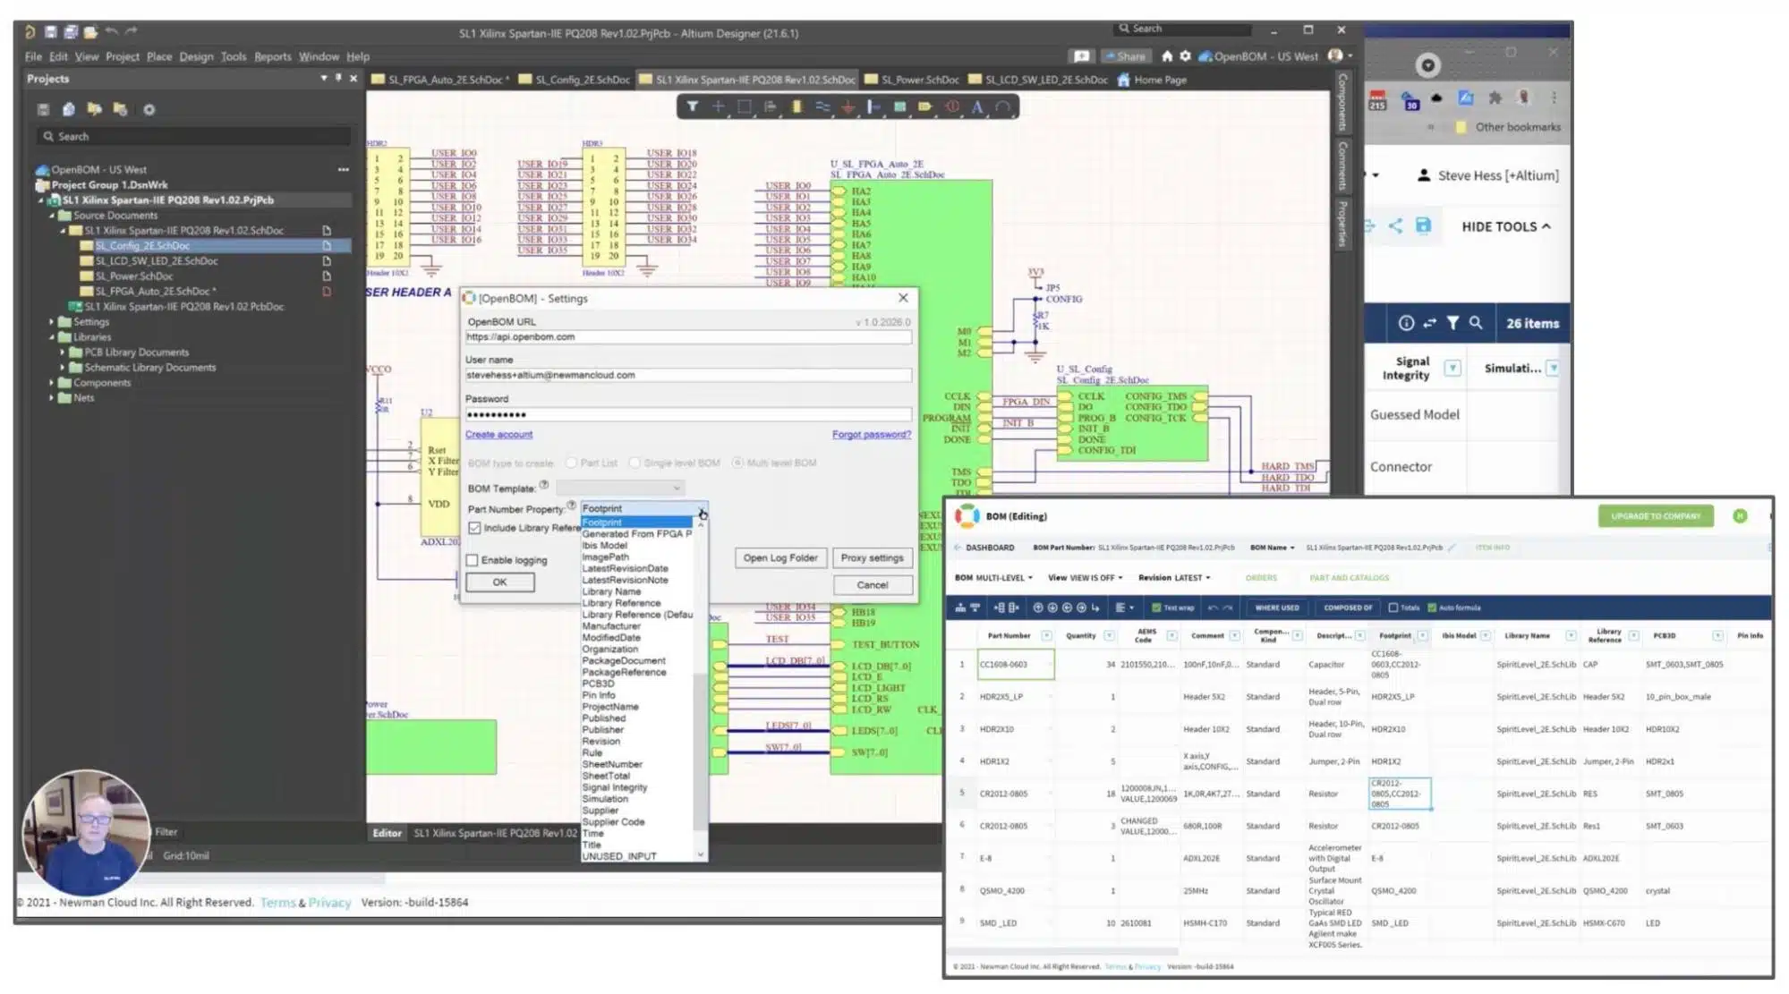Image resolution: width=1789 pixels, height=994 pixels.
Task: Open project options gear in Projects panel
Action: coord(149,109)
